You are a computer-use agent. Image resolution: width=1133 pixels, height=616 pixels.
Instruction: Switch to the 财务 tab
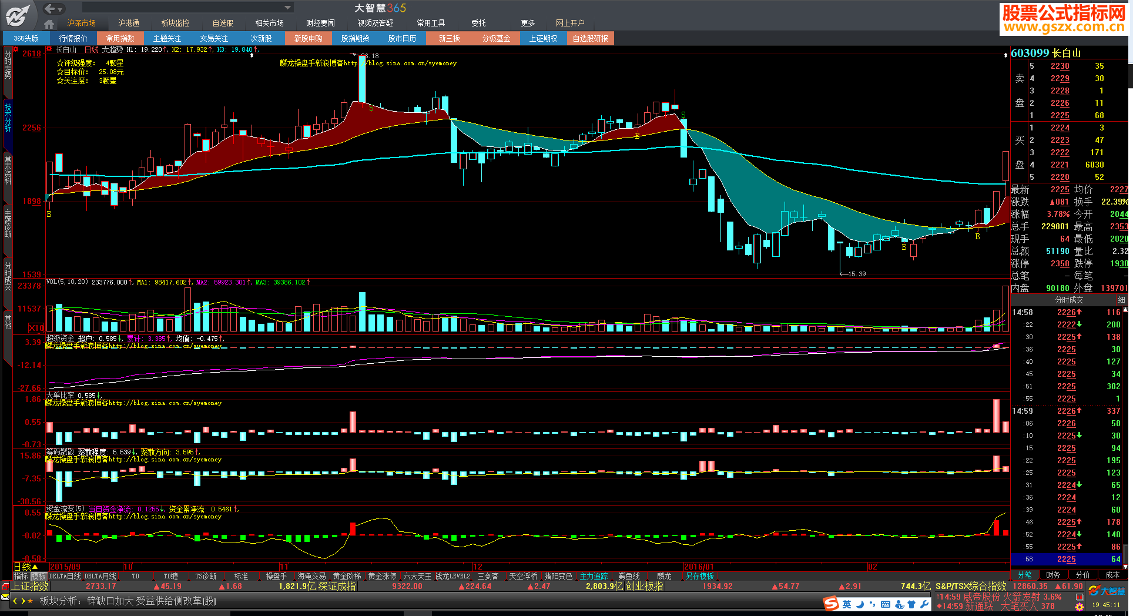point(1053,575)
